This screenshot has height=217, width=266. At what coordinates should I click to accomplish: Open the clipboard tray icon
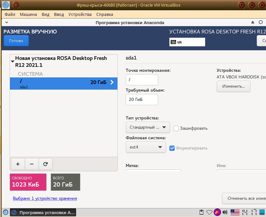(201, 212)
